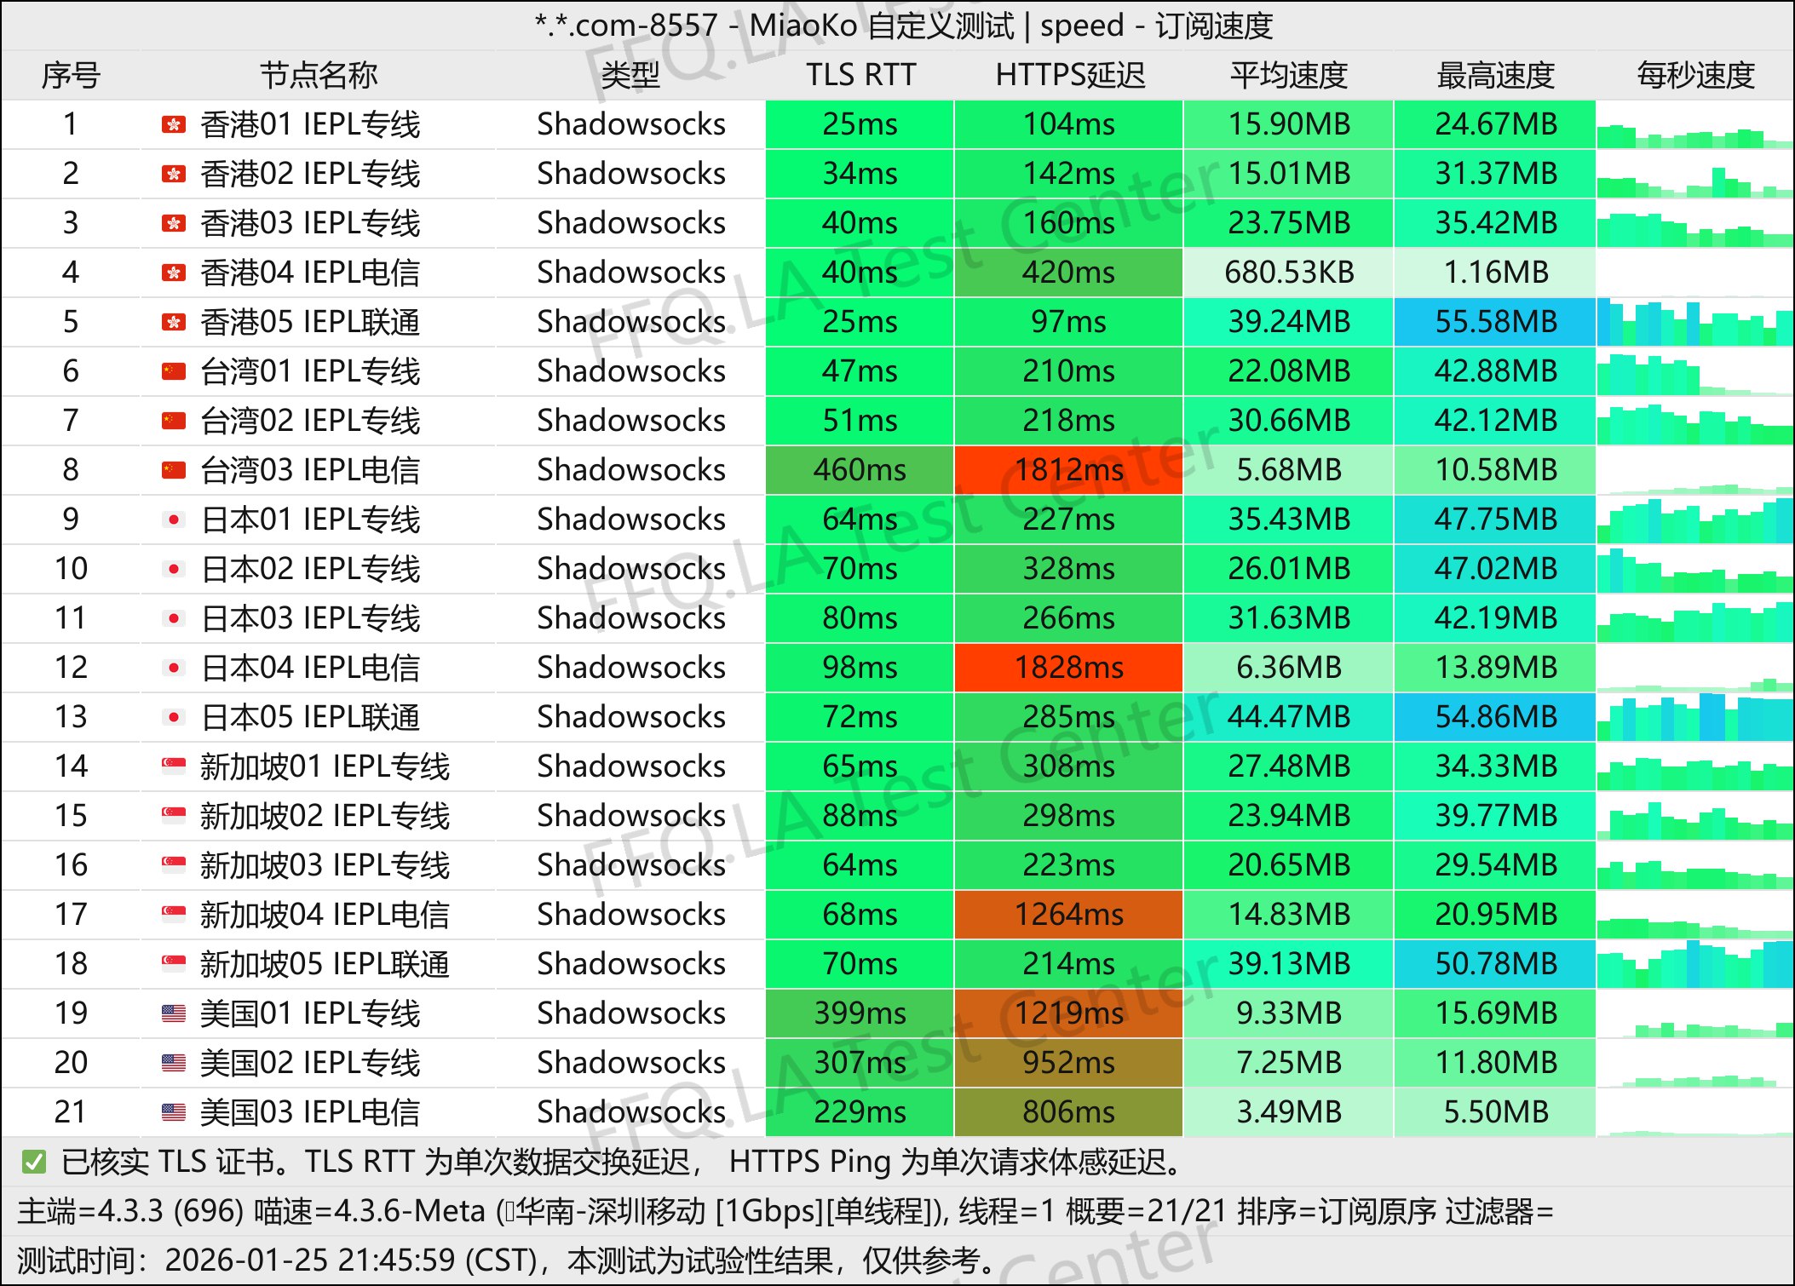Screen dimensions: 1795x1286
Task: Select node name 香港04 IEPL电信
Action: point(310,273)
